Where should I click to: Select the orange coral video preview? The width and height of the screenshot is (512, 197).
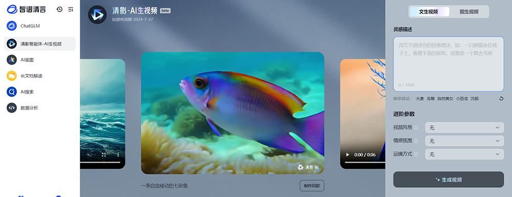(363, 114)
